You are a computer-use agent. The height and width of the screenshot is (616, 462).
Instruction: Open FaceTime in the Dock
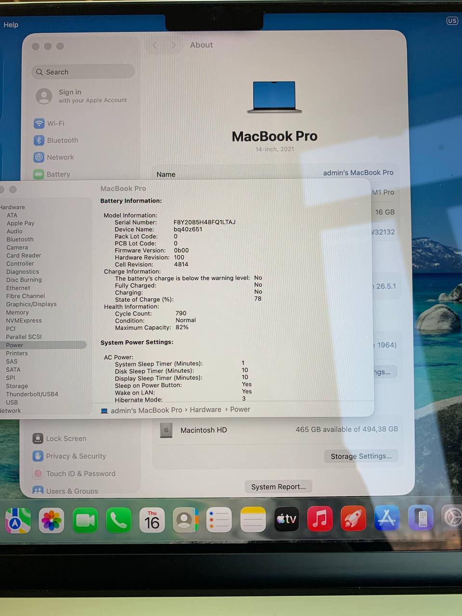[85, 520]
